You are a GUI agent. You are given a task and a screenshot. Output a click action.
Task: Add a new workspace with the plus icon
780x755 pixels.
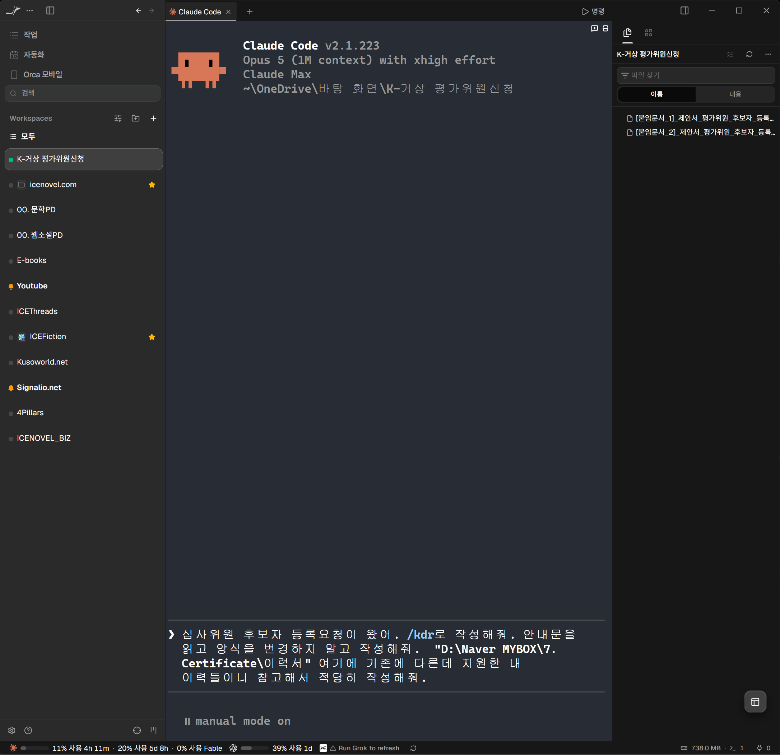pyautogui.click(x=153, y=118)
